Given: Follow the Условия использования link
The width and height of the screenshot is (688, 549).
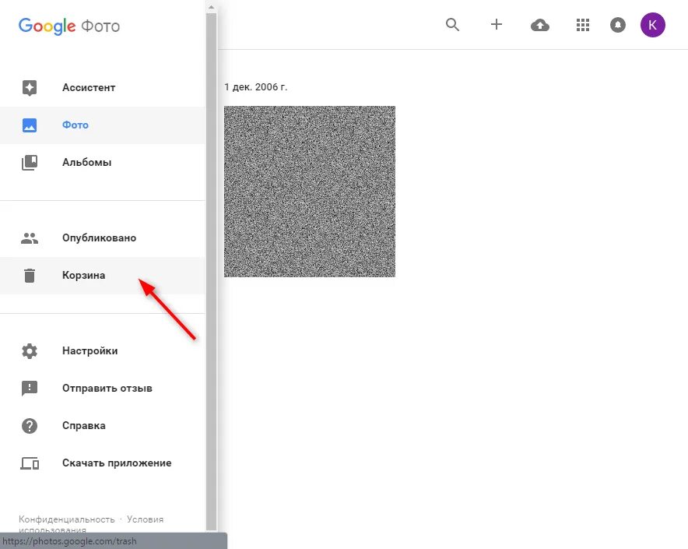Looking at the screenshot, I should pyautogui.click(x=145, y=519).
